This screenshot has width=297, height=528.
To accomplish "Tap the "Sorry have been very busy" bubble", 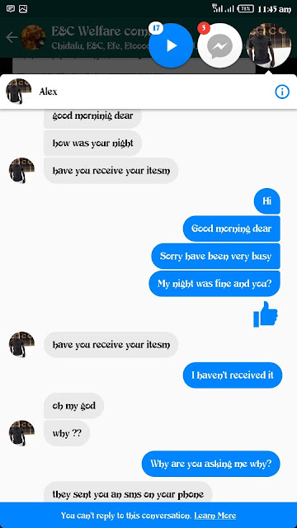I will click(x=215, y=256).
